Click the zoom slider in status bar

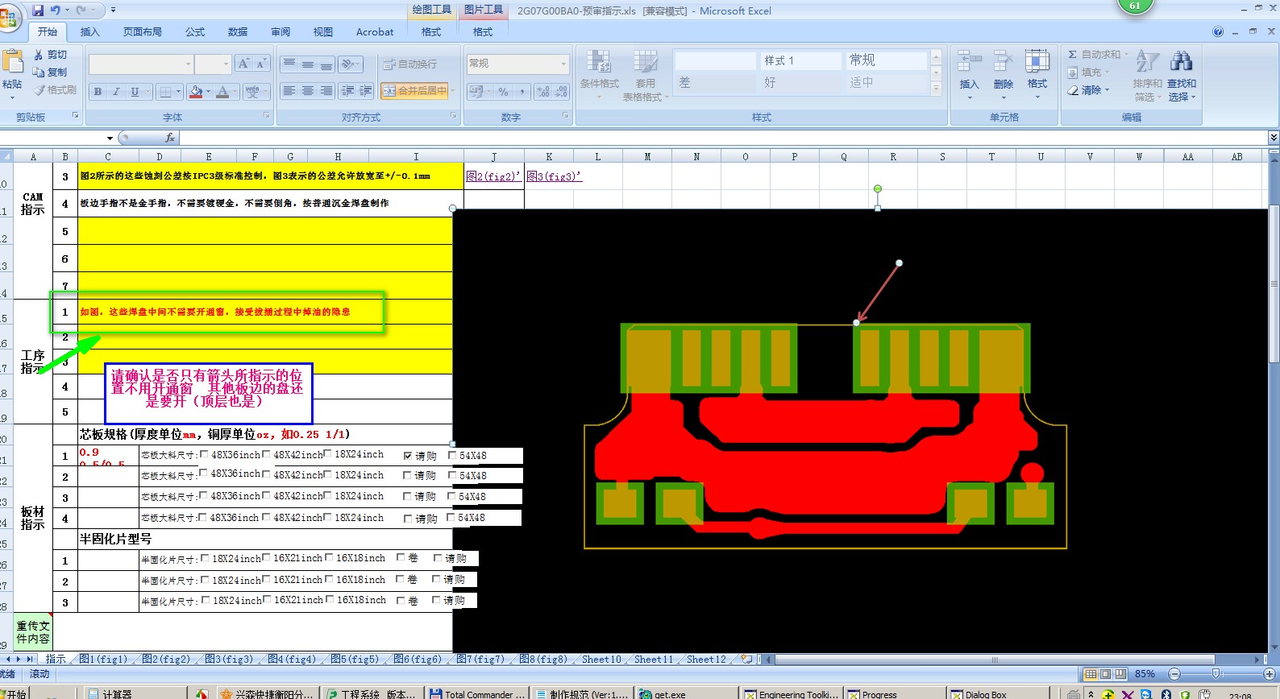(x=1216, y=673)
